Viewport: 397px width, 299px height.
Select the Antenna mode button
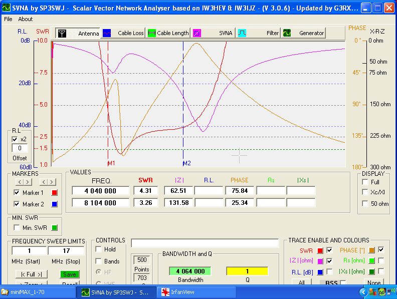(x=78, y=33)
